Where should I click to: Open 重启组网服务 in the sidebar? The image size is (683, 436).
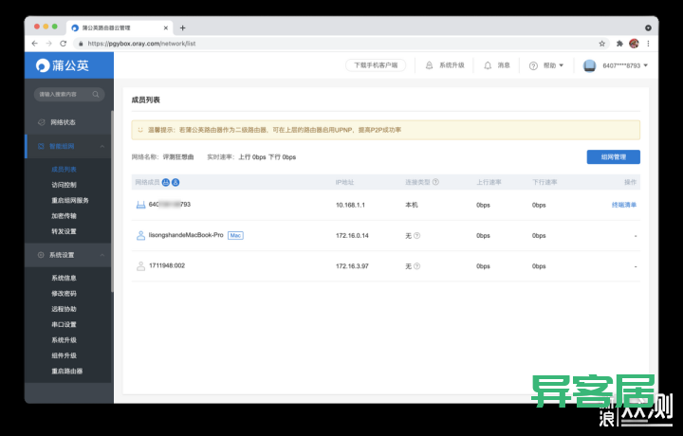(70, 200)
